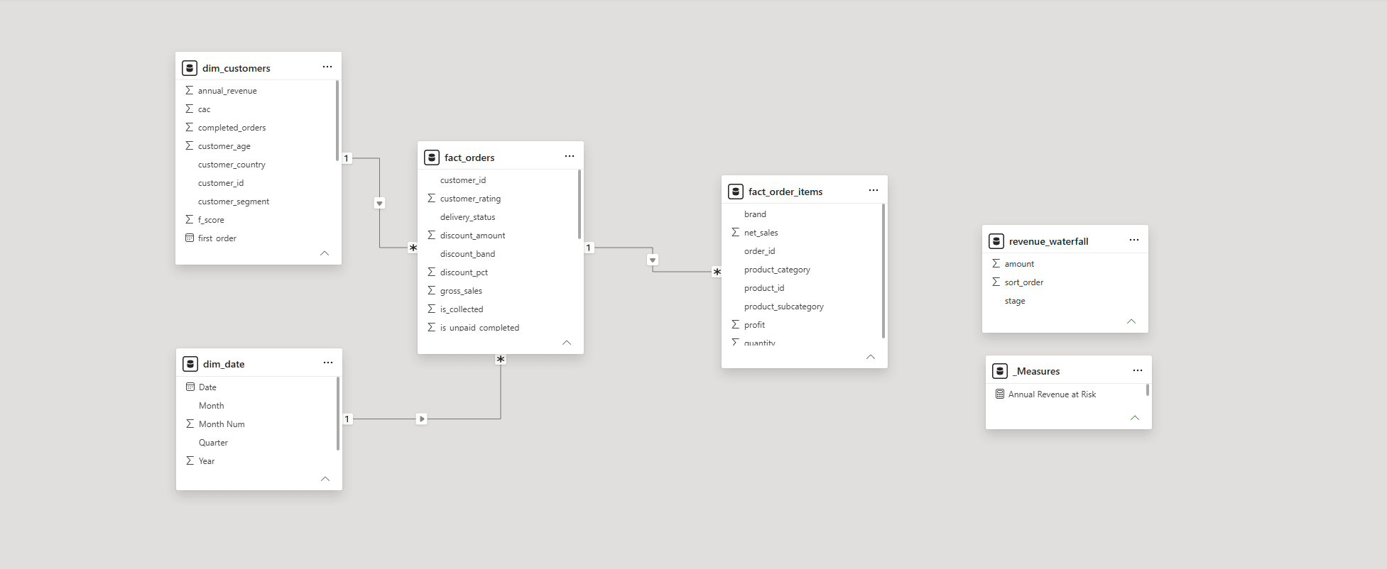1387x569 pixels.
Task: Click the sigma icon next to gross_sales
Action: 431,290
